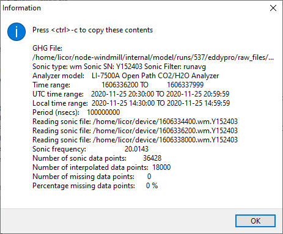Click the sonic file 1606336200 path line
This screenshot has height=234, width=283.
pos(135,131)
